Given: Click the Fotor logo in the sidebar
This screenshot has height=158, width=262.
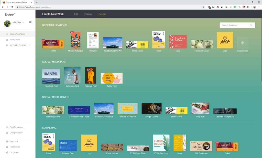Looking at the screenshot, I should coord(10,15).
